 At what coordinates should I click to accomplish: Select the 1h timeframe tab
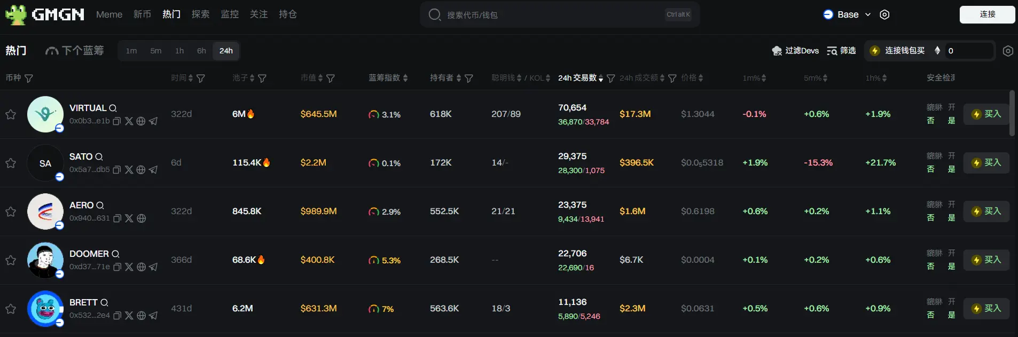(179, 51)
